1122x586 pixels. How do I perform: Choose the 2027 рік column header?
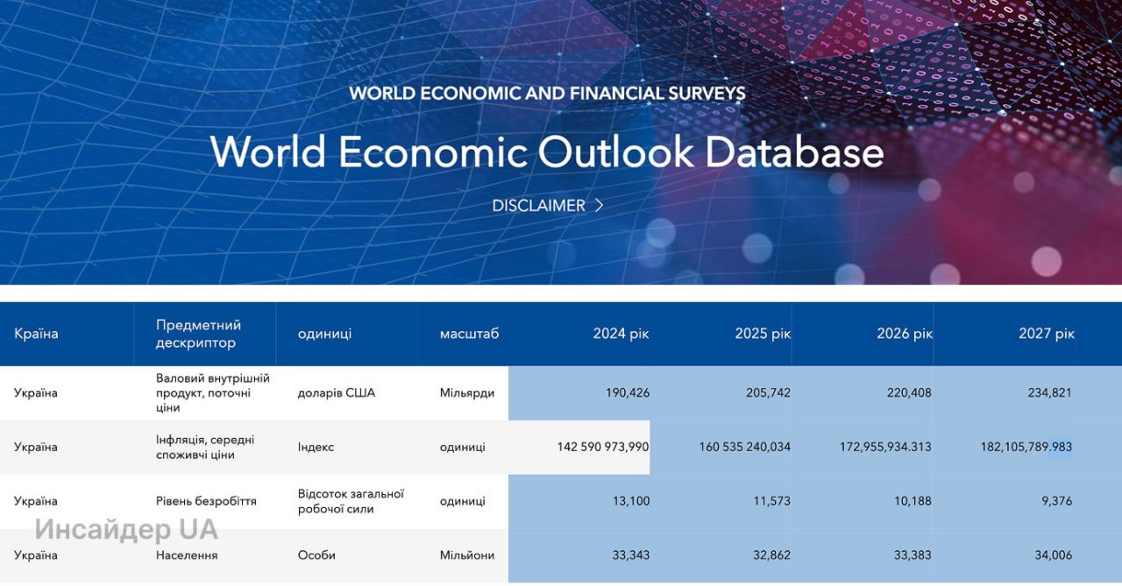[1046, 334]
